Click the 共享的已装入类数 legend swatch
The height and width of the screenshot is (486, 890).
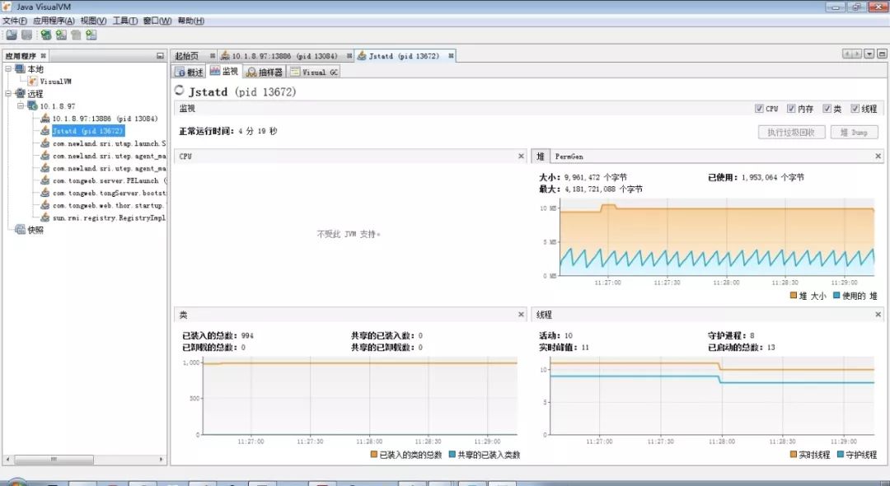(452, 454)
